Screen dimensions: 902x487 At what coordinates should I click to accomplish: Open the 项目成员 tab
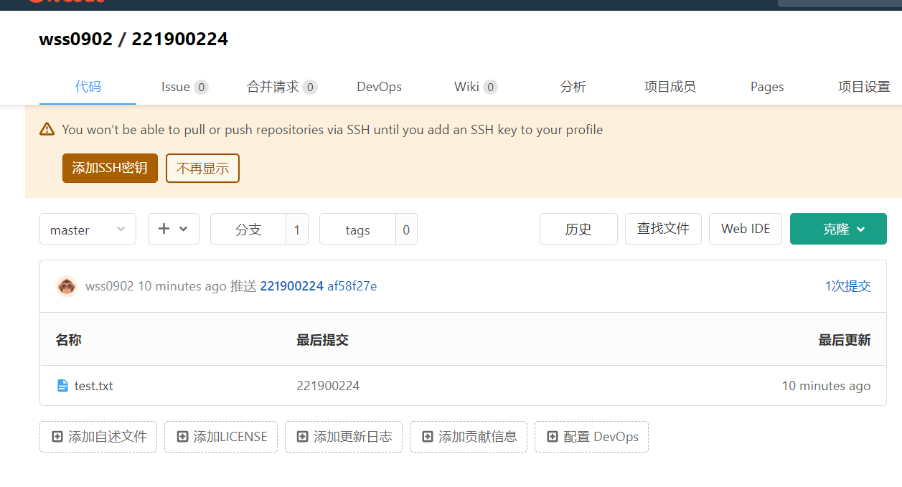(x=670, y=87)
